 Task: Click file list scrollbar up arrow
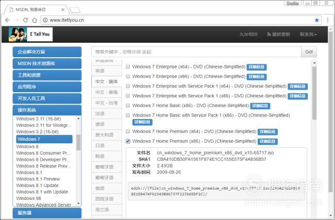(314, 63)
